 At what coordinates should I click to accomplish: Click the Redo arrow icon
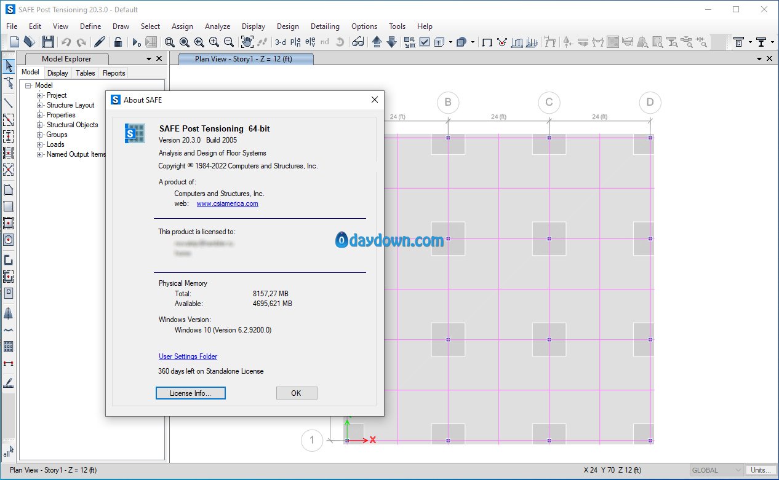click(81, 42)
